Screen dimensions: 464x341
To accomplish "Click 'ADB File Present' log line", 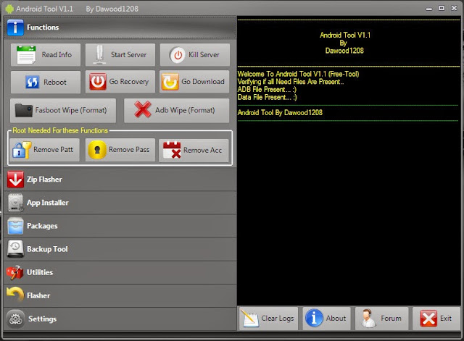I will click(267, 90).
